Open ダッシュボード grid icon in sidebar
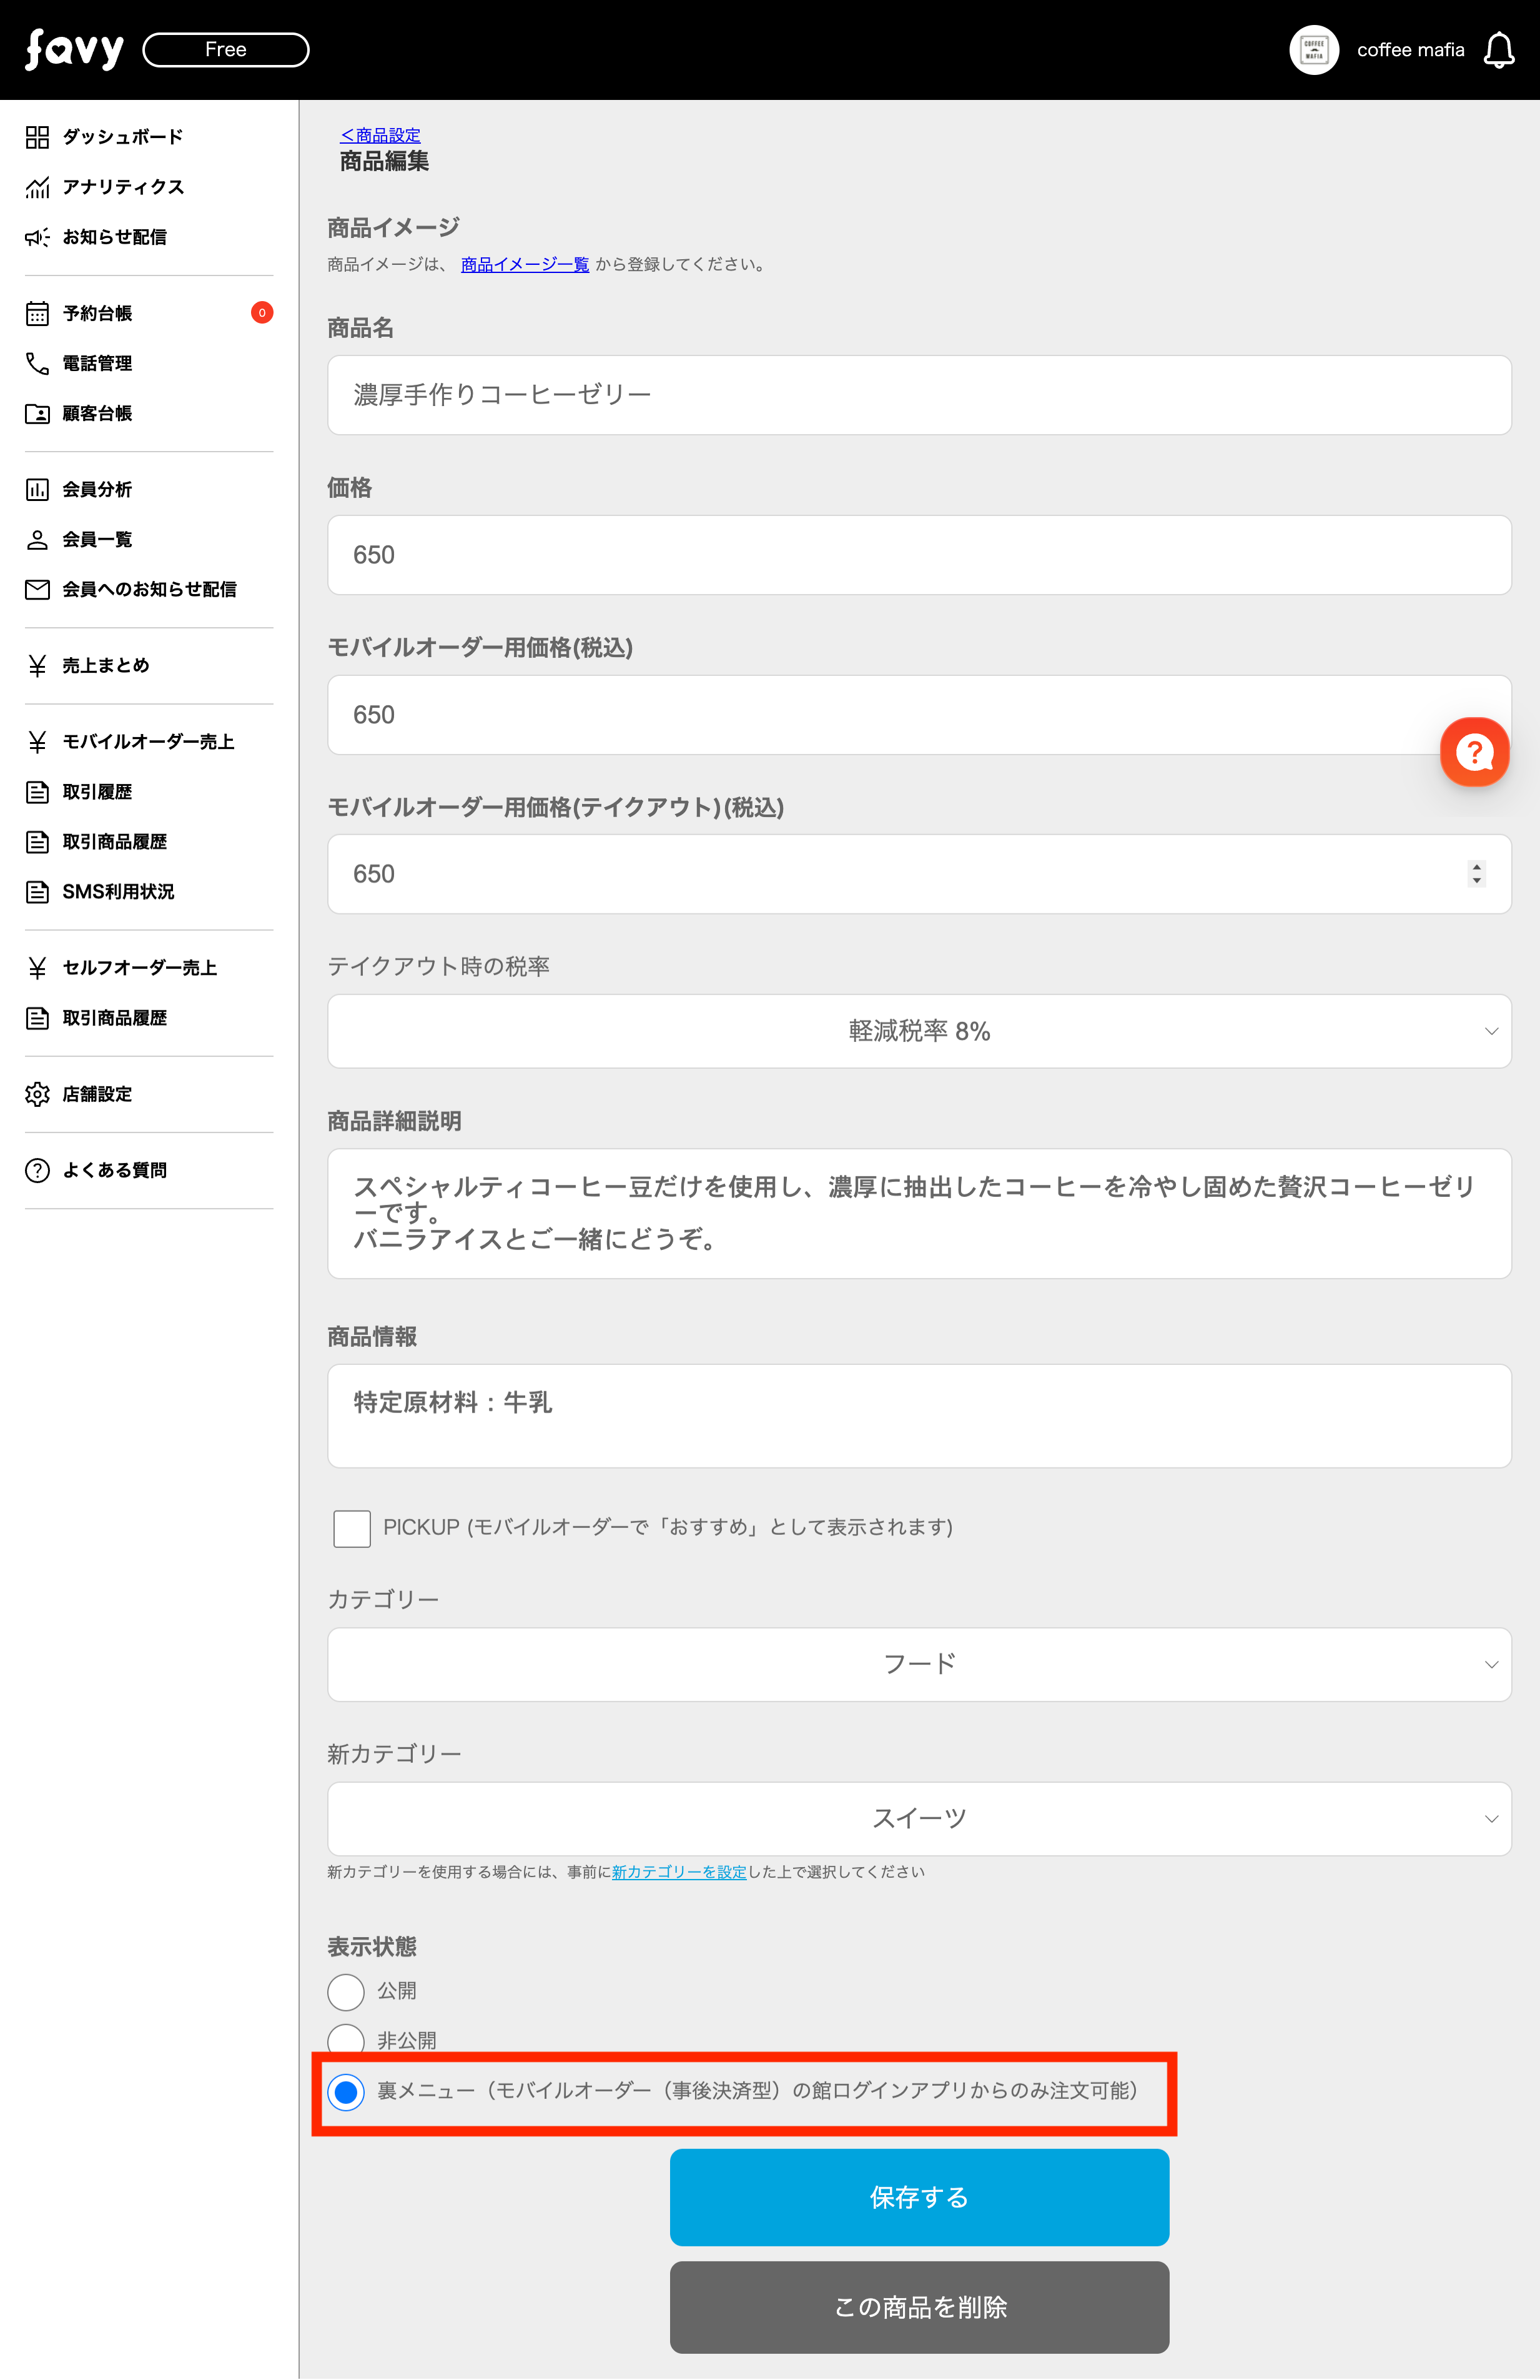 tap(37, 137)
